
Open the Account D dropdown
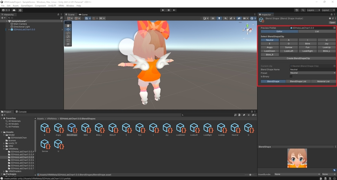(6, 10)
